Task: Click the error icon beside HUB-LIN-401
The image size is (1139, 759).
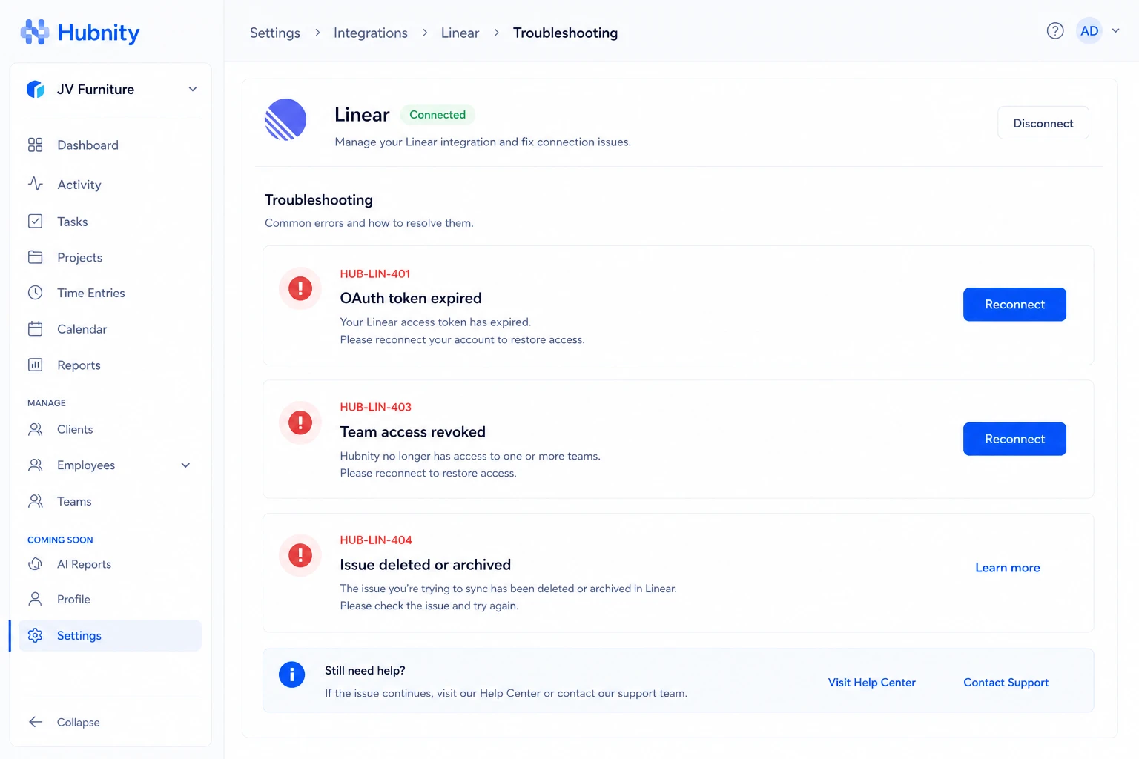Action: pyautogui.click(x=300, y=288)
